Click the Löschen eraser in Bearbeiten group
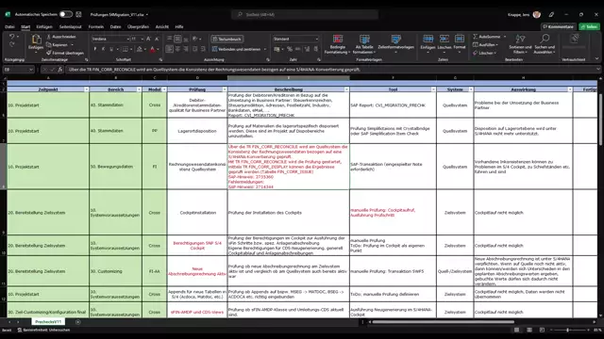This screenshot has height=339, width=604. (484, 53)
